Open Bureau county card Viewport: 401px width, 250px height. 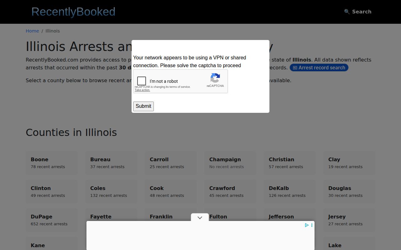click(111, 163)
